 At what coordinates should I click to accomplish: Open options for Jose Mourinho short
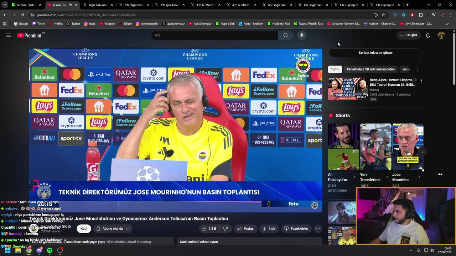tap(419, 176)
